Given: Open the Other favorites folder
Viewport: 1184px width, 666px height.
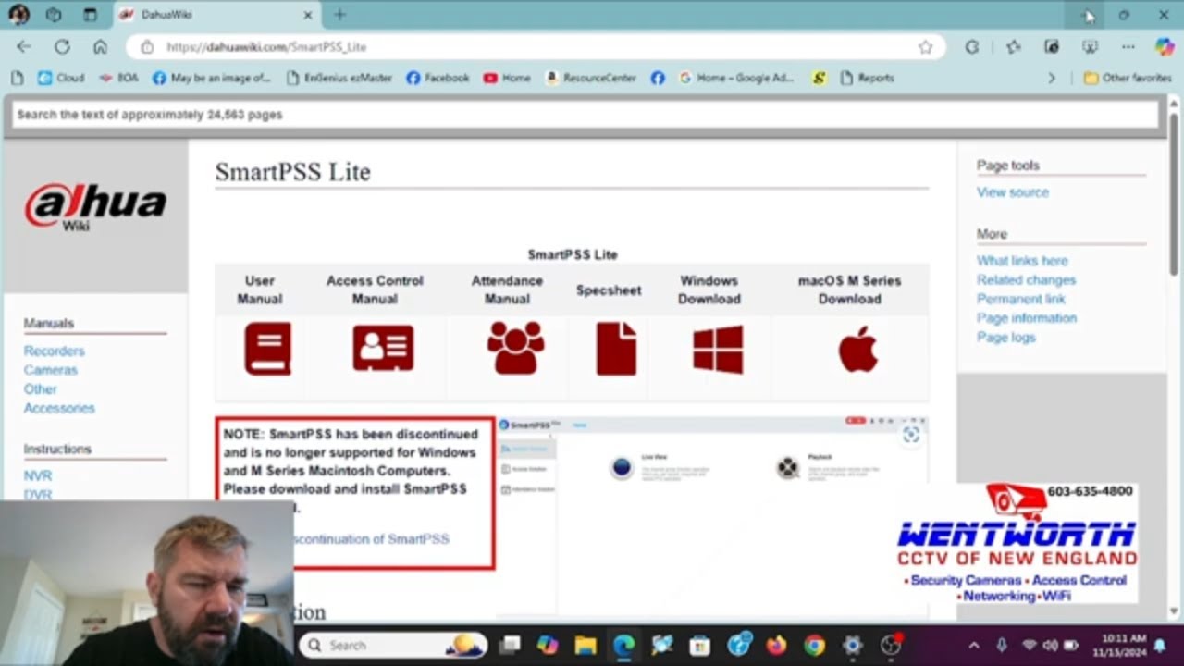Looking at the screenshot, I should [x=1128, y=79].
